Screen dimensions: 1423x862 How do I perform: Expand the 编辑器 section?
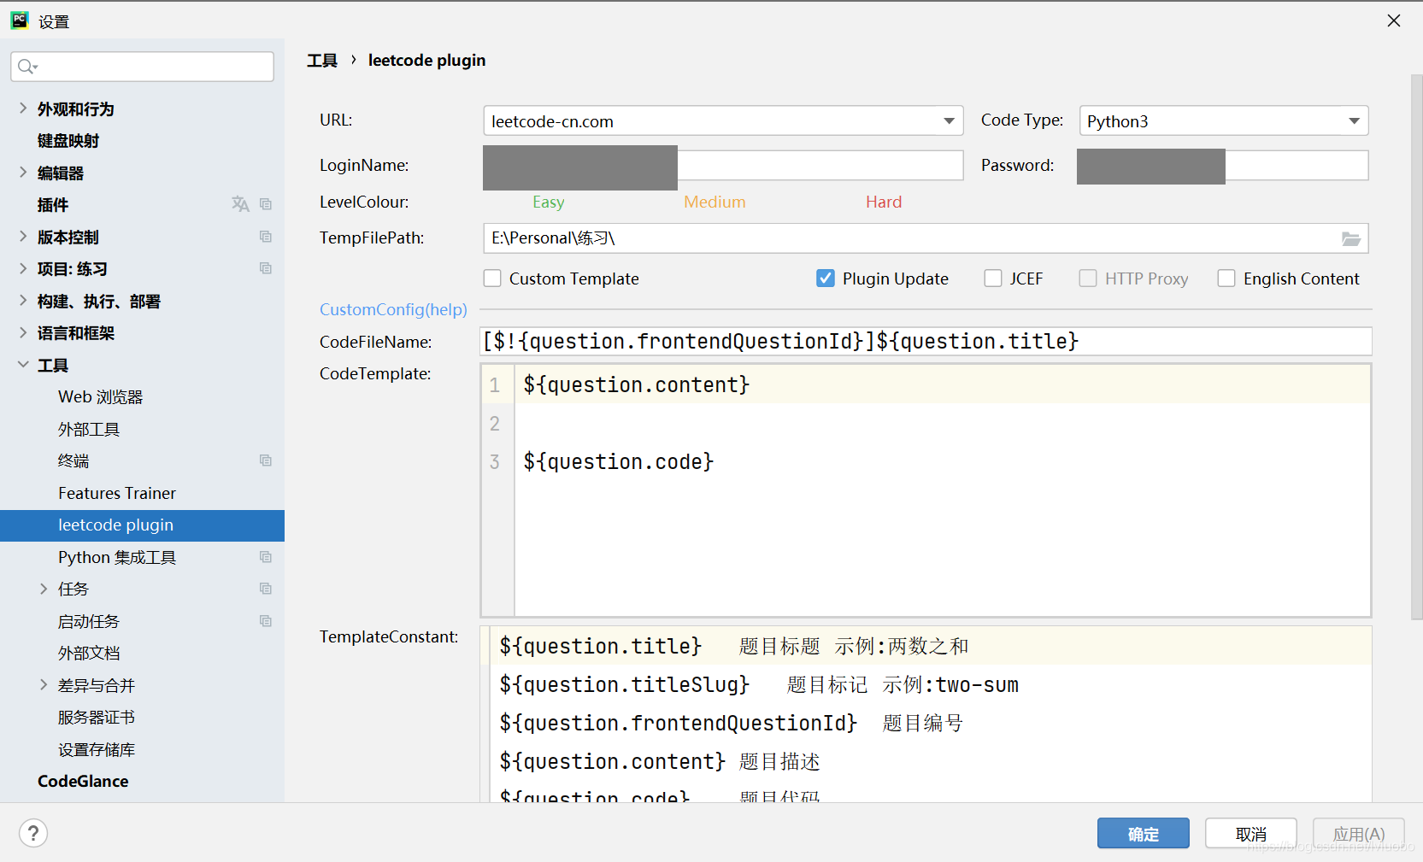click(23, 173)
